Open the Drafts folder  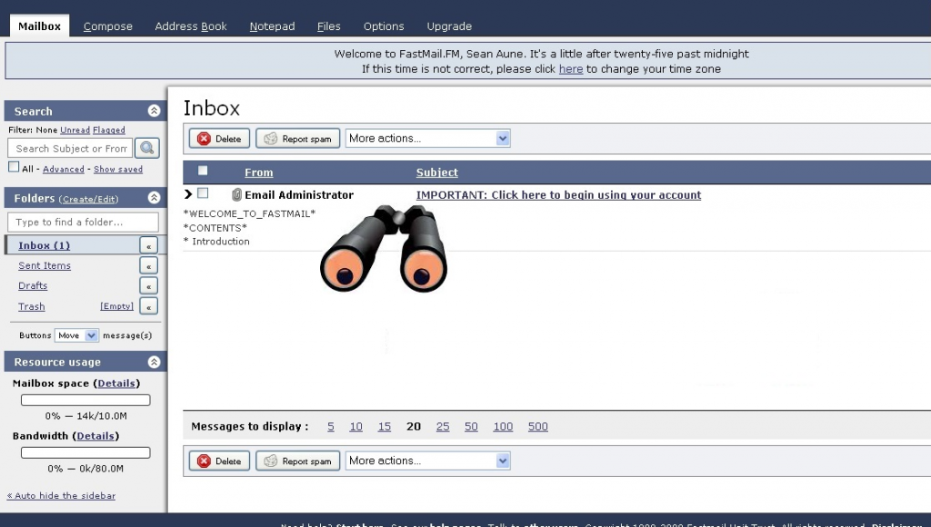coord(33,285)
